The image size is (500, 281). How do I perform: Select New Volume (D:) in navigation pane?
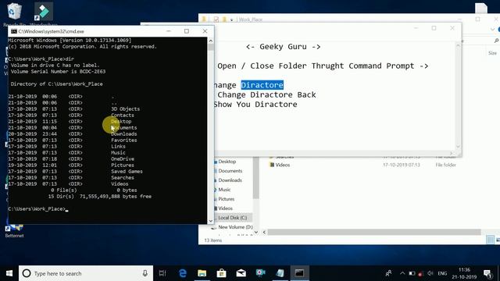coord(235,227)
